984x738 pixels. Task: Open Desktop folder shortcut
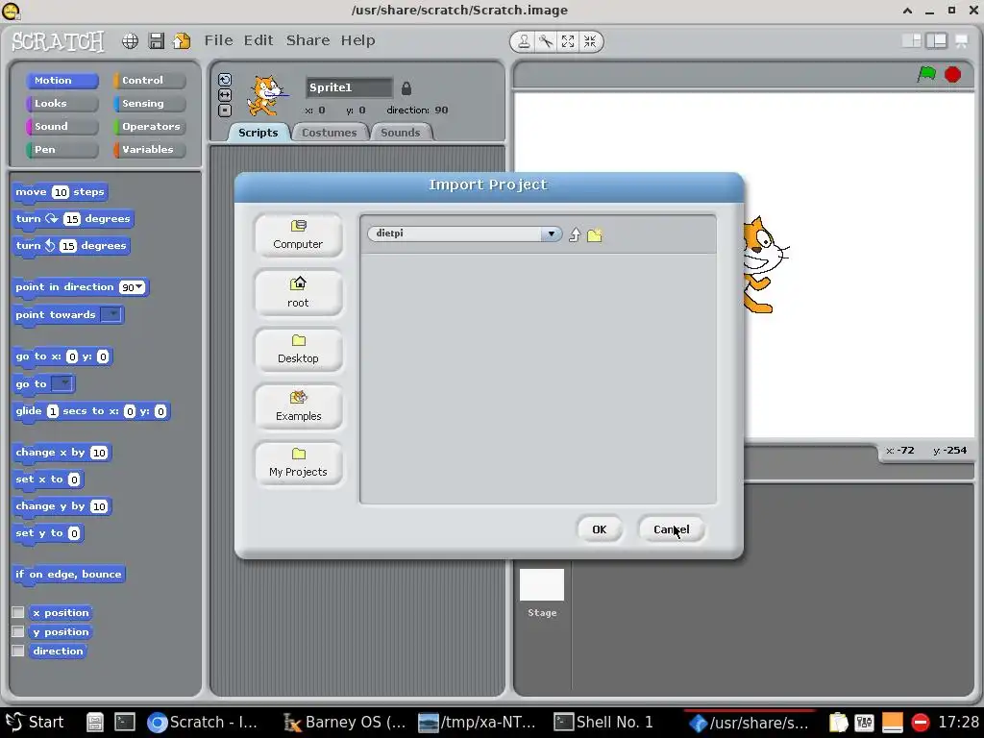click(298, 350)
